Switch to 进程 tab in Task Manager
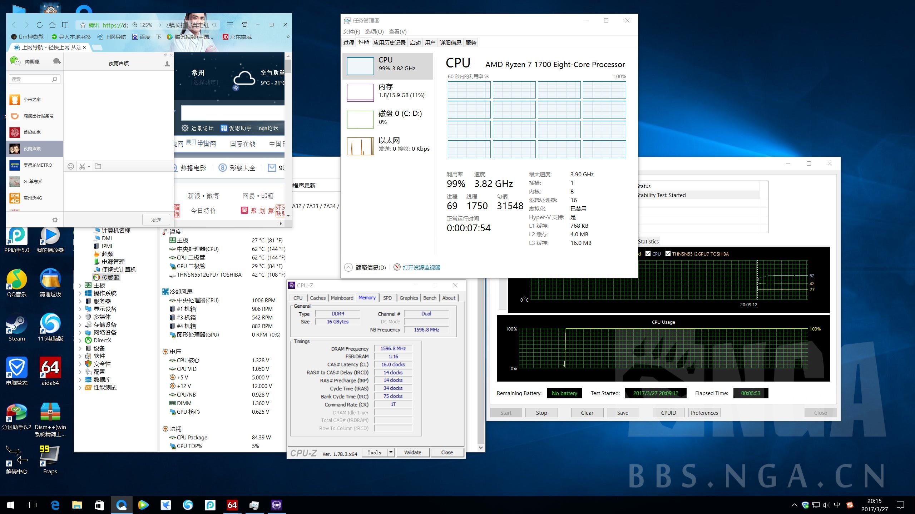Viewport: 915px width, 514px height. pyautogui.click(x=348, y=43)
